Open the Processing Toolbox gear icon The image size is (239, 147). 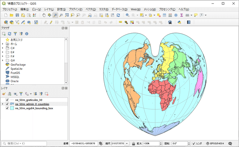pyautogui.click(x=176, y=15)
